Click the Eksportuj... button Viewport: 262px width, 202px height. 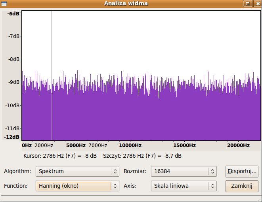point(242,171)
